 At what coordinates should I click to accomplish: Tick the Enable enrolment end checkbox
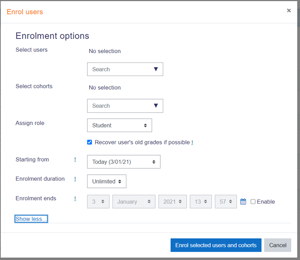point(253,202)
